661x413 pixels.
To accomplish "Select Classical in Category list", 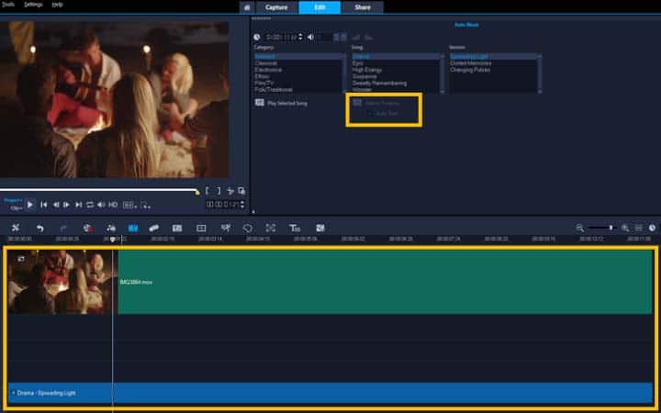I will 265,63.
